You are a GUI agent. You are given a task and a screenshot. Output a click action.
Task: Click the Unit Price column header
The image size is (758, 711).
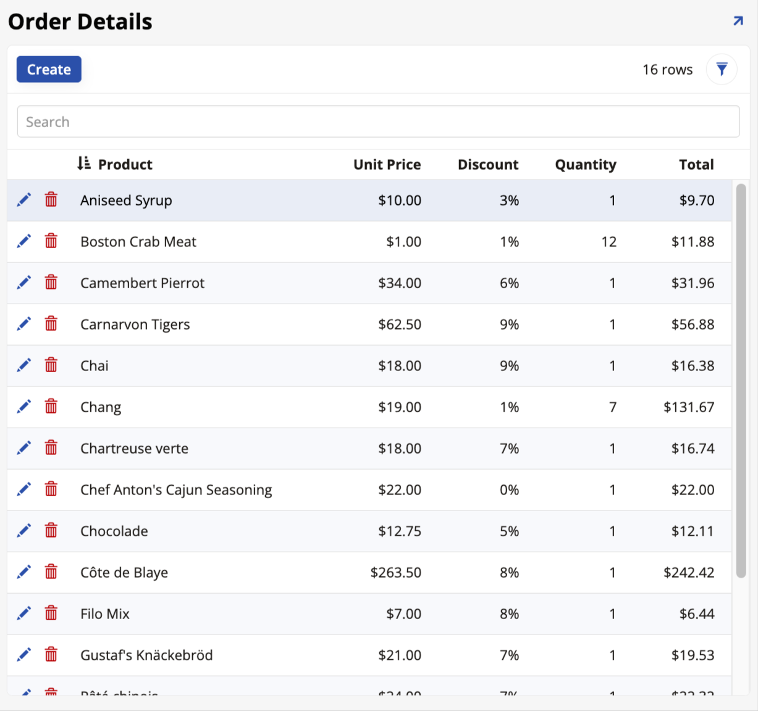tap(387, 164)
